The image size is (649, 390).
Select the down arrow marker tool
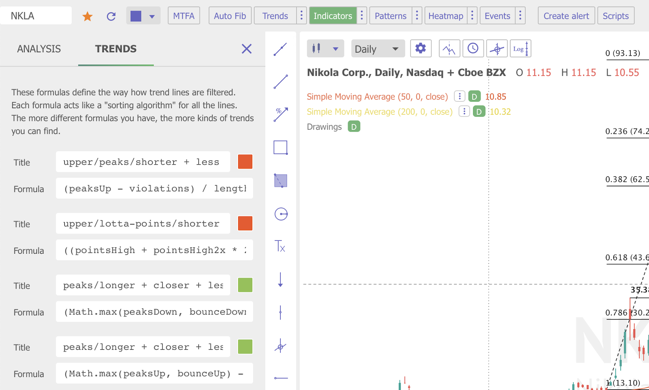[x=281, y=280]
